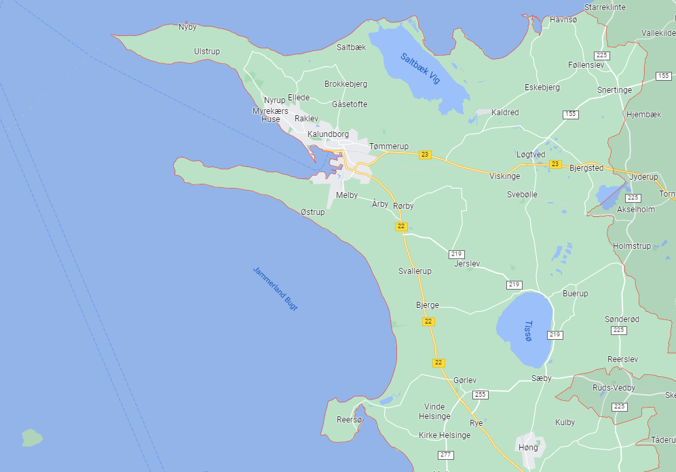Viewport: 676px width, 472px height.
Task: Select the route 23 shield beside Tømmerup
Action: pos(425,155)
